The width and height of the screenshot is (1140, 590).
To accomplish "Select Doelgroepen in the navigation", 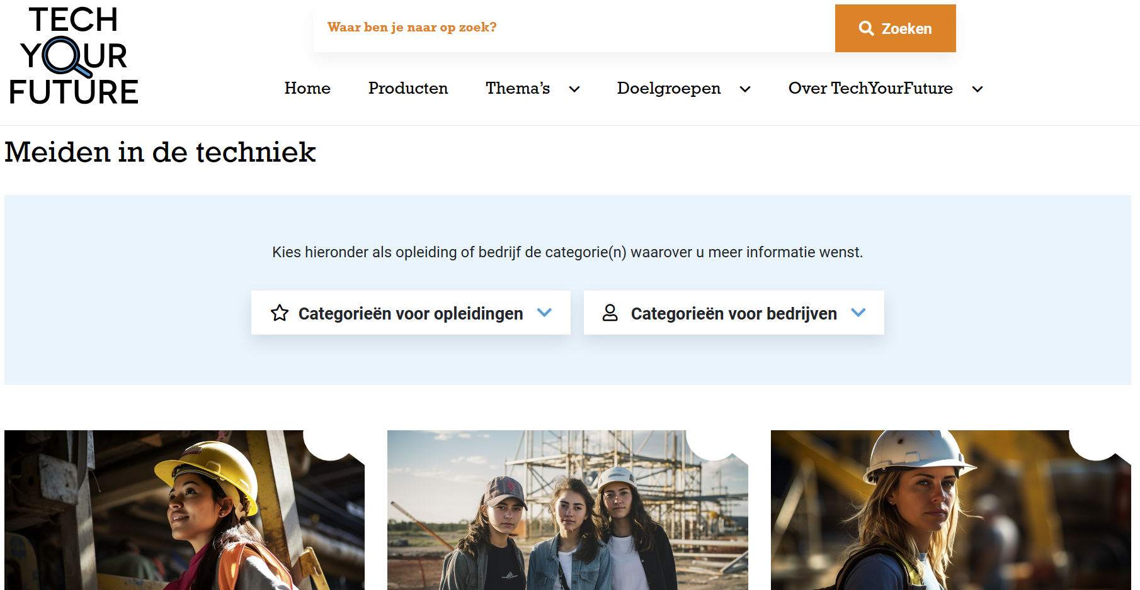I will point(669,89).
